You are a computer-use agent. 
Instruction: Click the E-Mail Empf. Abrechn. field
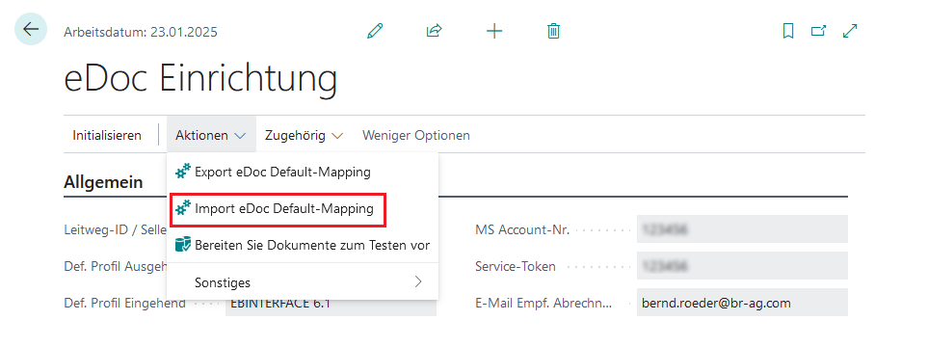pyautogui.click(x=742, y=303)
